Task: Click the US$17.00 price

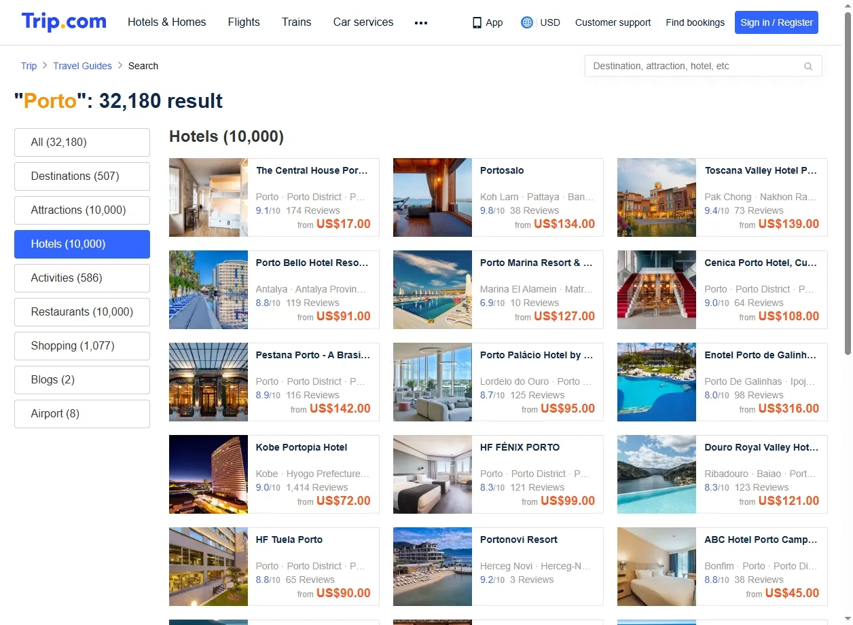Action: click(x=344, y=224)
